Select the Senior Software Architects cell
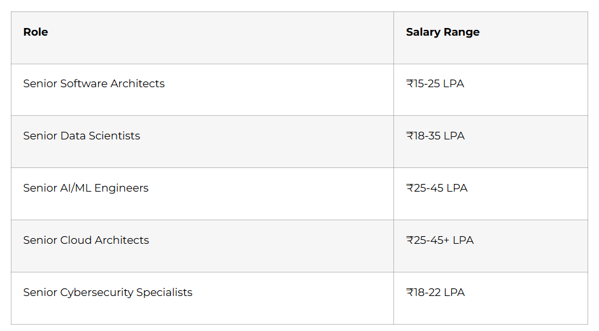Image resolution: width=599 pixels, height=331 pixels. click(x=94, y=83)
